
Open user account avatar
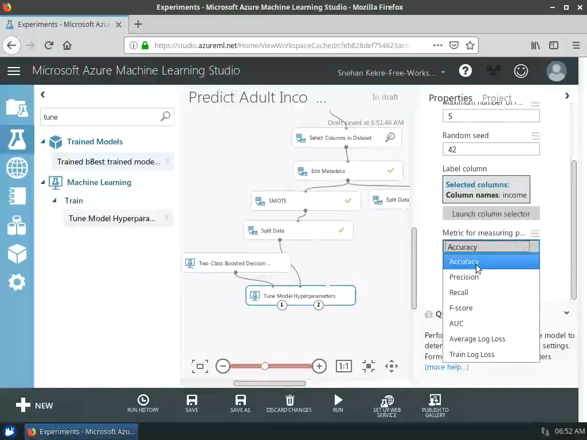pos(556,71)
